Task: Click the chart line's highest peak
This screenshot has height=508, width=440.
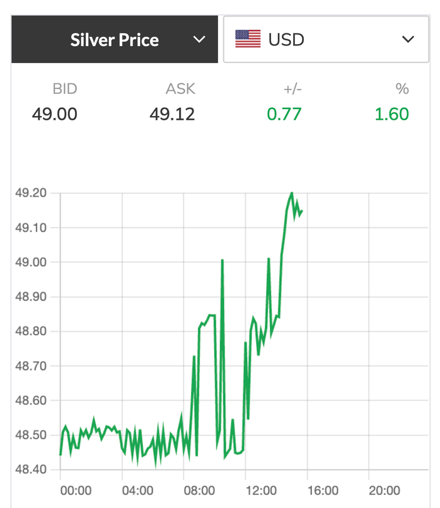Action: pos(291,193)
